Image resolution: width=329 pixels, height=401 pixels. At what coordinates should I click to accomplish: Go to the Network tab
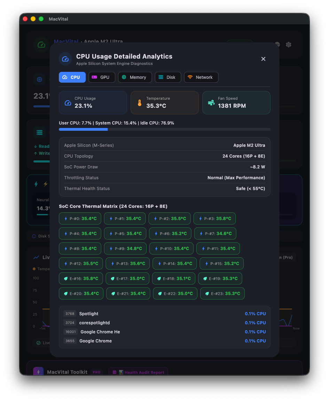click(201, 77)
